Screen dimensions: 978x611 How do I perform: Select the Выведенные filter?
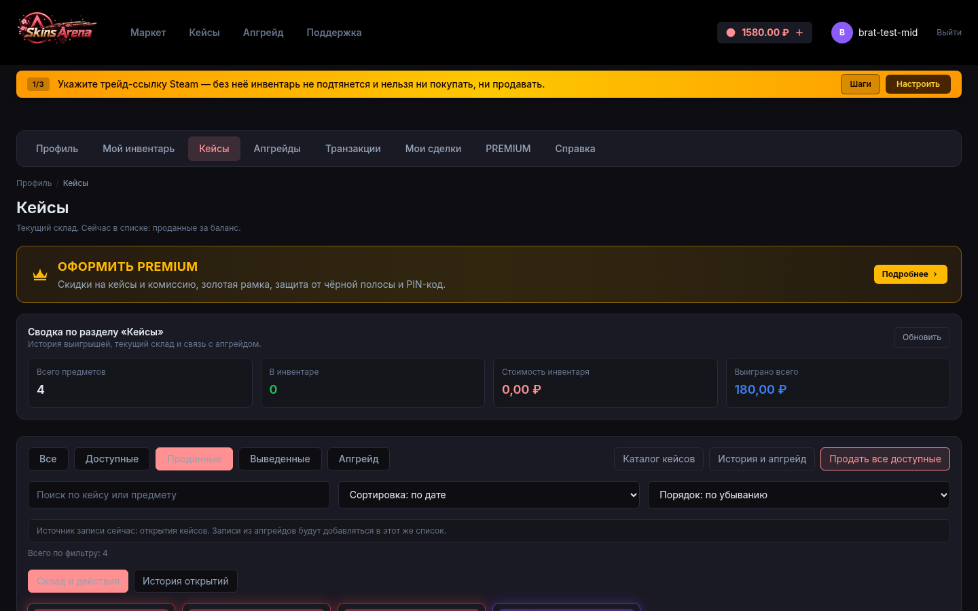pyautogui.click(x=280, y=459)
